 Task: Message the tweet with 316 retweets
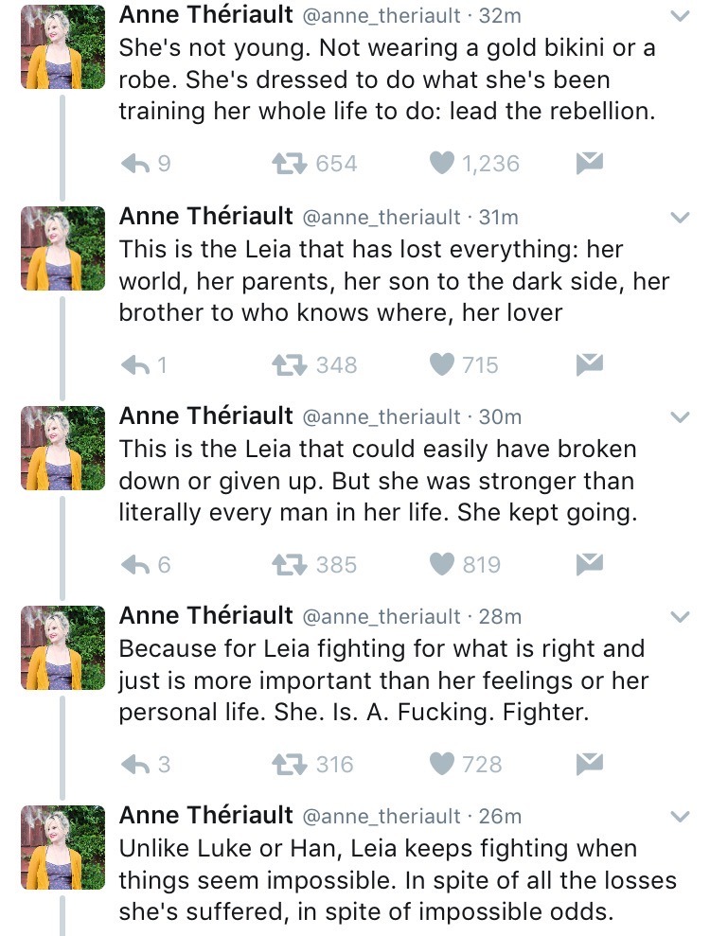pos(590,764)
